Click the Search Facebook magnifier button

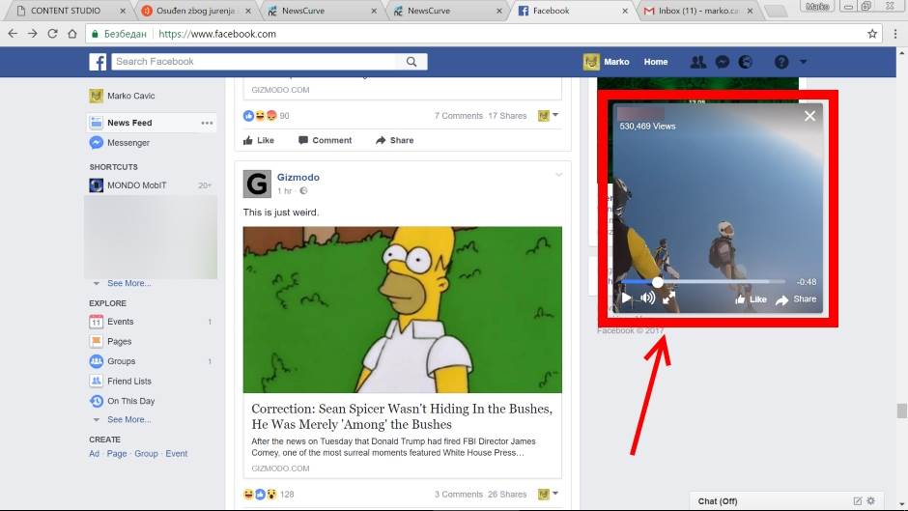coord(411,62)
